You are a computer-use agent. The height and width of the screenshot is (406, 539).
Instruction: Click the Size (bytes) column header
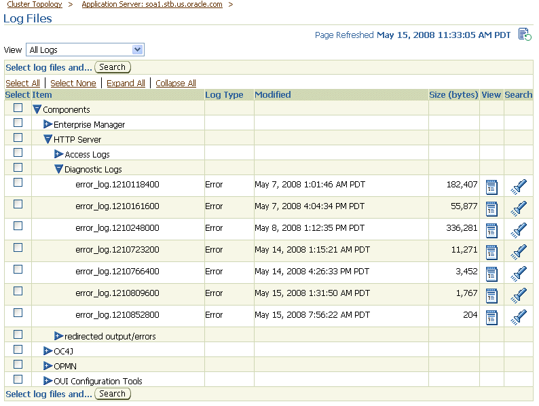click(453, 94)
